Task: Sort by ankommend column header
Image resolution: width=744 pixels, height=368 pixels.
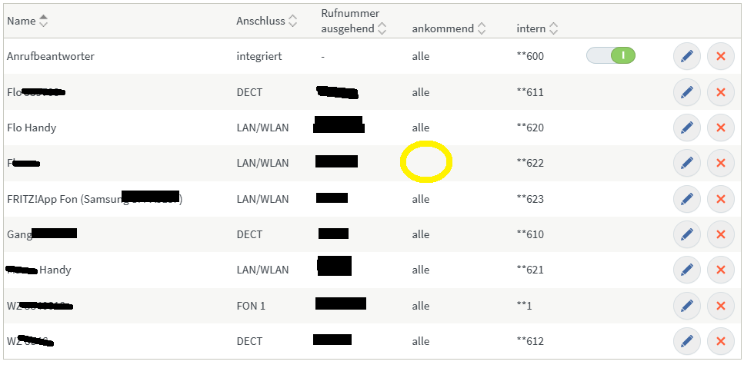Action: point(481,29)
